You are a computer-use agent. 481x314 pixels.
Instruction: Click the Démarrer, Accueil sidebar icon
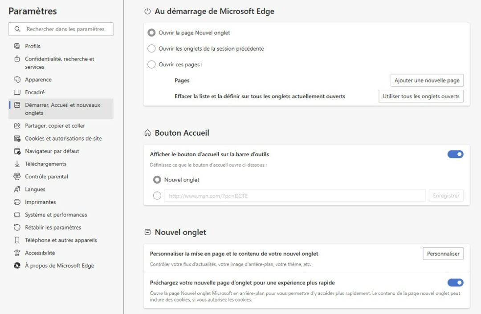[17, 105]
